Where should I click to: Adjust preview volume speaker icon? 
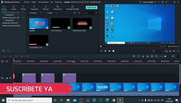[x=174, y=51]
